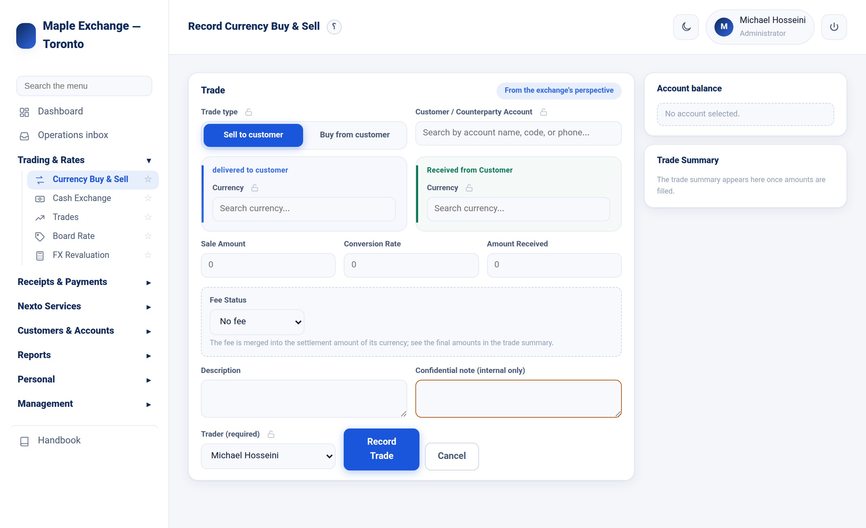Image resolution: width=866 pixels, height=528 pixels.
Task: Click the account search field
Action: click(x=518, y=133)
